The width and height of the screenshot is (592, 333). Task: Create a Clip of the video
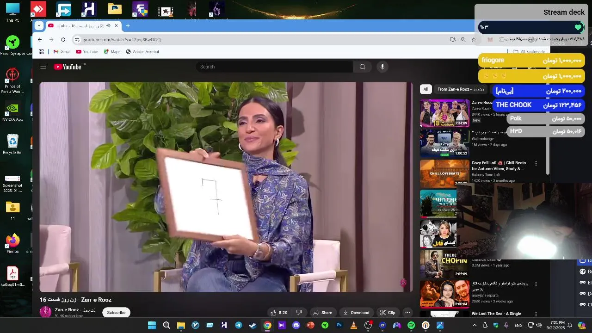(388, 313)
